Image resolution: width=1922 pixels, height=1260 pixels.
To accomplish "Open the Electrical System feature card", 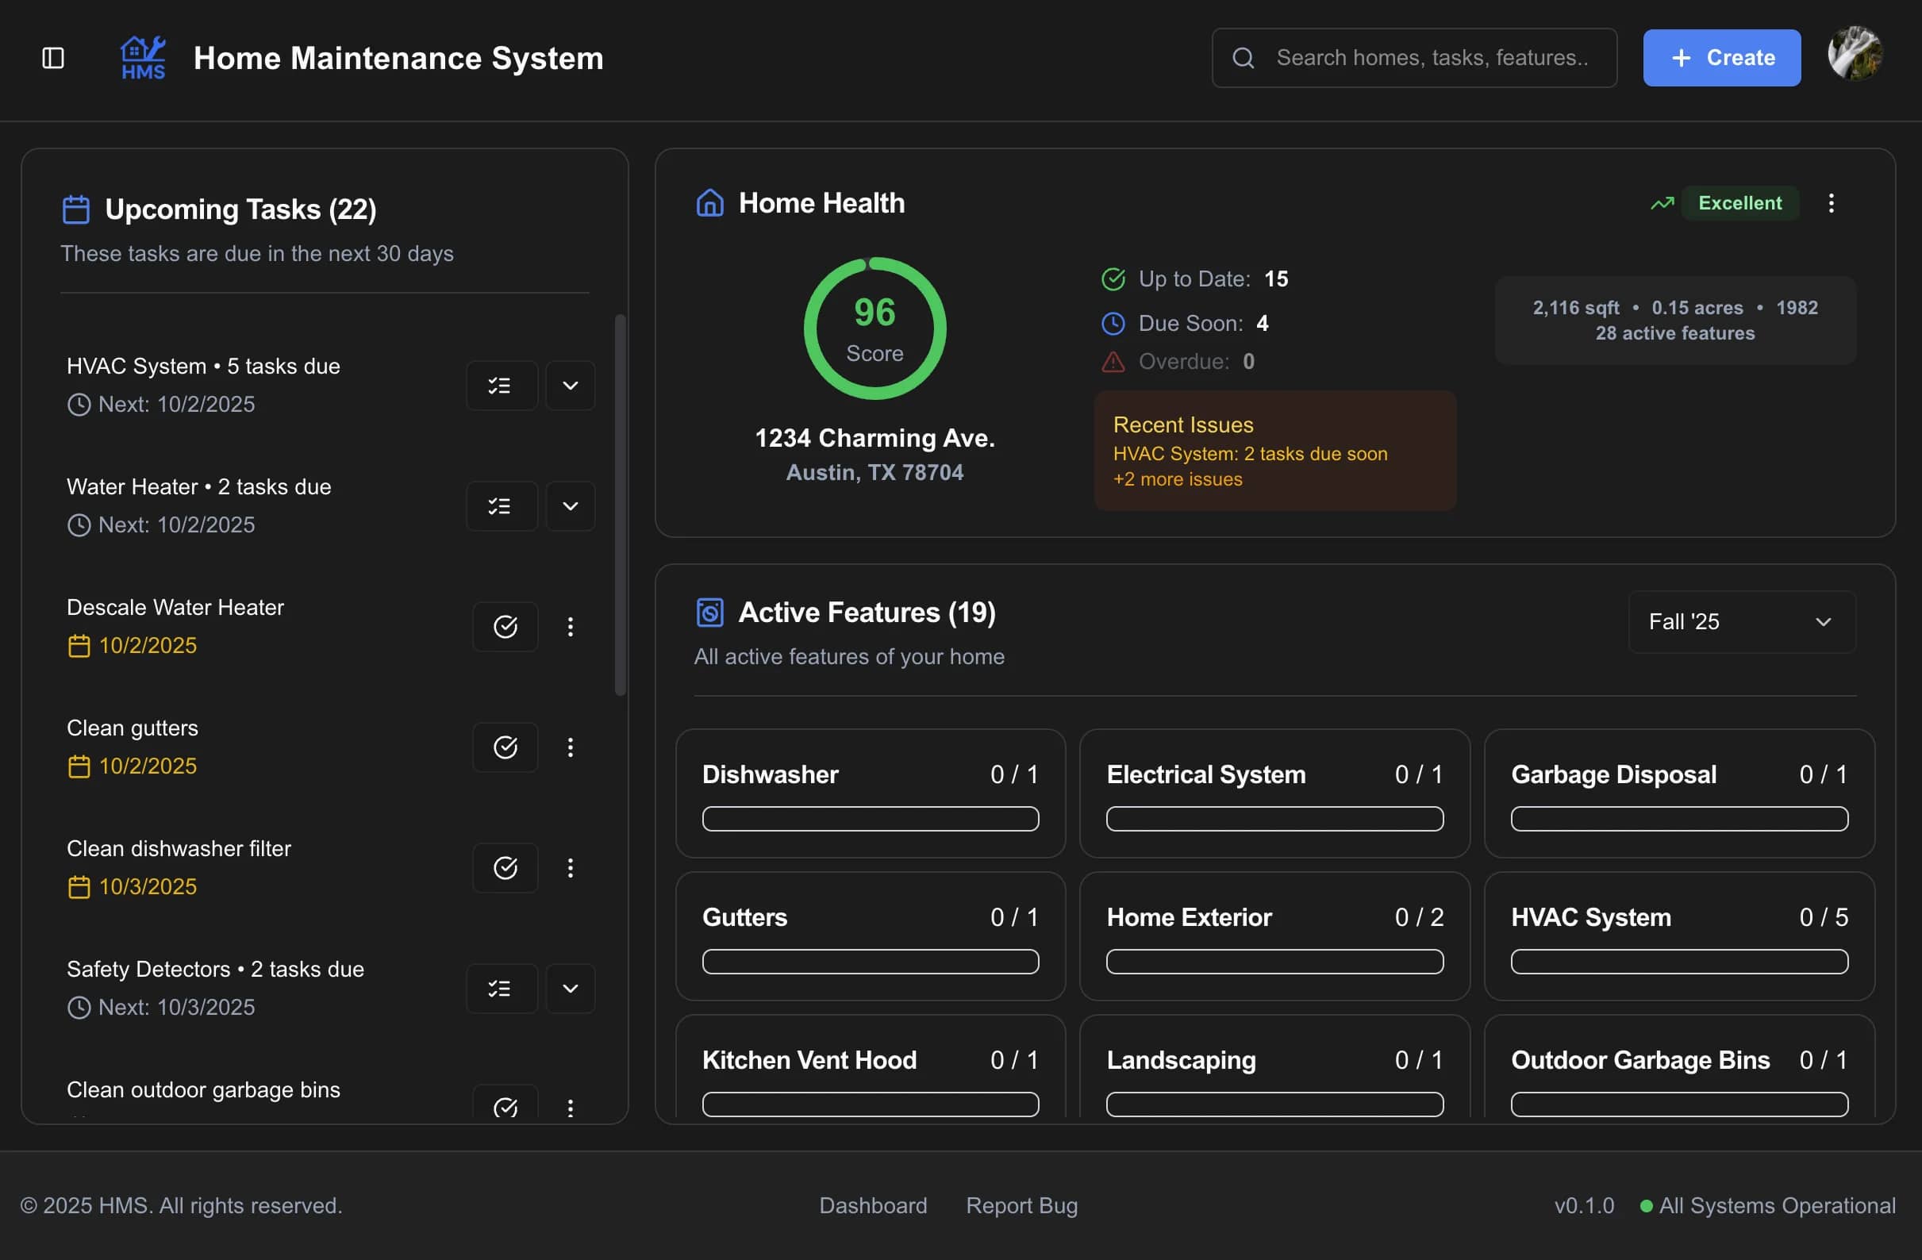I will coord(1274,793).
